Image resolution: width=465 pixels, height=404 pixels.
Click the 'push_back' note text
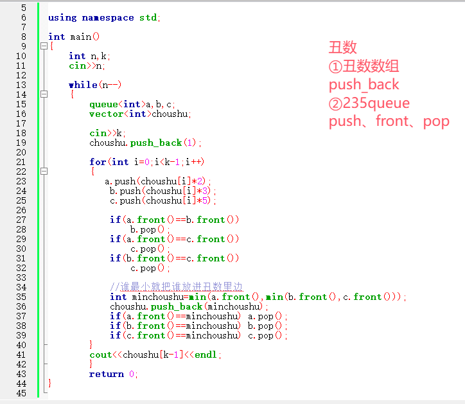point(364,85)
